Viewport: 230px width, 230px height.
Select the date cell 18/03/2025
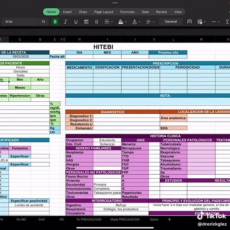point(20,57)
